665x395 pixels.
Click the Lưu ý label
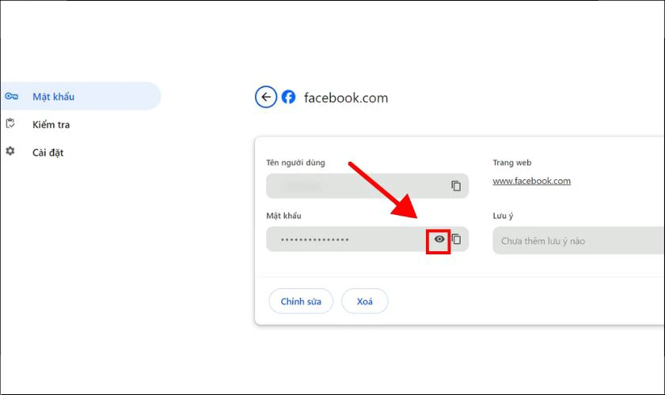coord(503,216)
